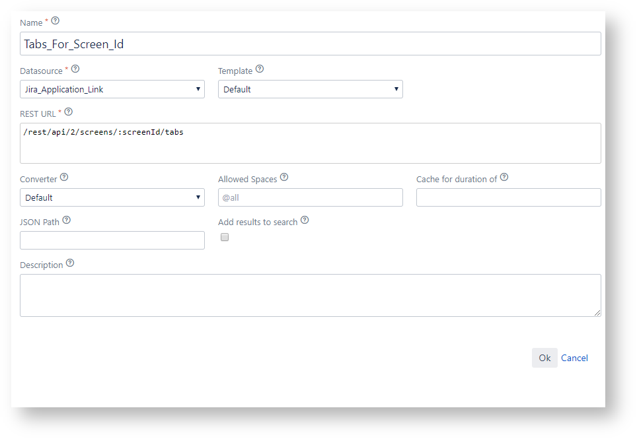The width and height of the screenshot is (637, 439).
Task: Click the REST URL help icon
Action: pyautogui.click(x=68, y=112)
